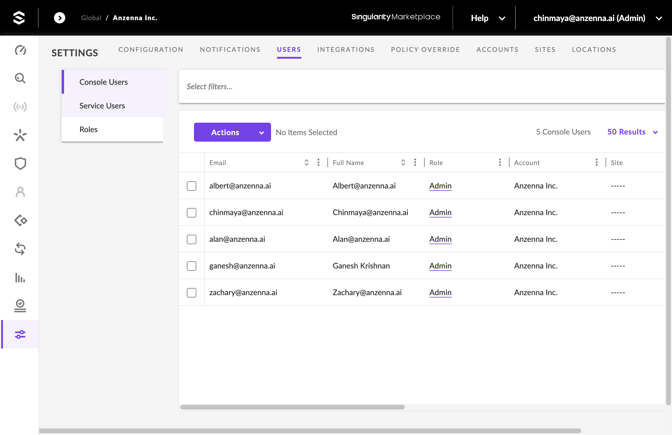This screenshot has height=435, width=672.
Task: Click the Visibility search magnifier sidebar icon
Action: (x=20, y=78)
